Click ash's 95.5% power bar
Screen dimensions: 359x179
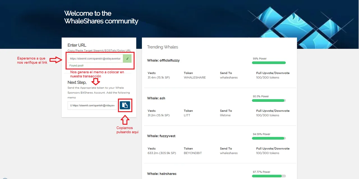point(269,100)
